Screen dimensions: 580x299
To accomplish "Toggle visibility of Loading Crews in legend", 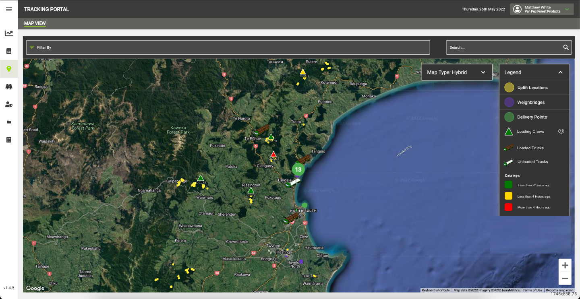I will click(x=561, y=131).
